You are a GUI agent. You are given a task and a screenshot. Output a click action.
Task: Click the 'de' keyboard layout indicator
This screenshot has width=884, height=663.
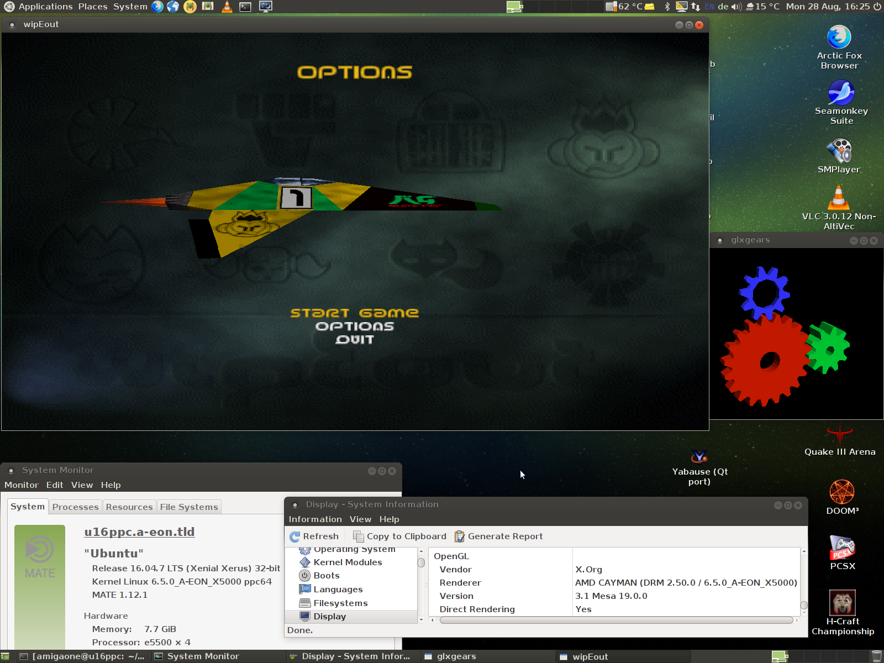point(723,7)
